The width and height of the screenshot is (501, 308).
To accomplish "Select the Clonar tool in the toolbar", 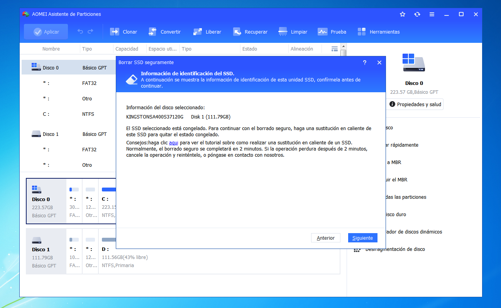I will coord(124,32).
